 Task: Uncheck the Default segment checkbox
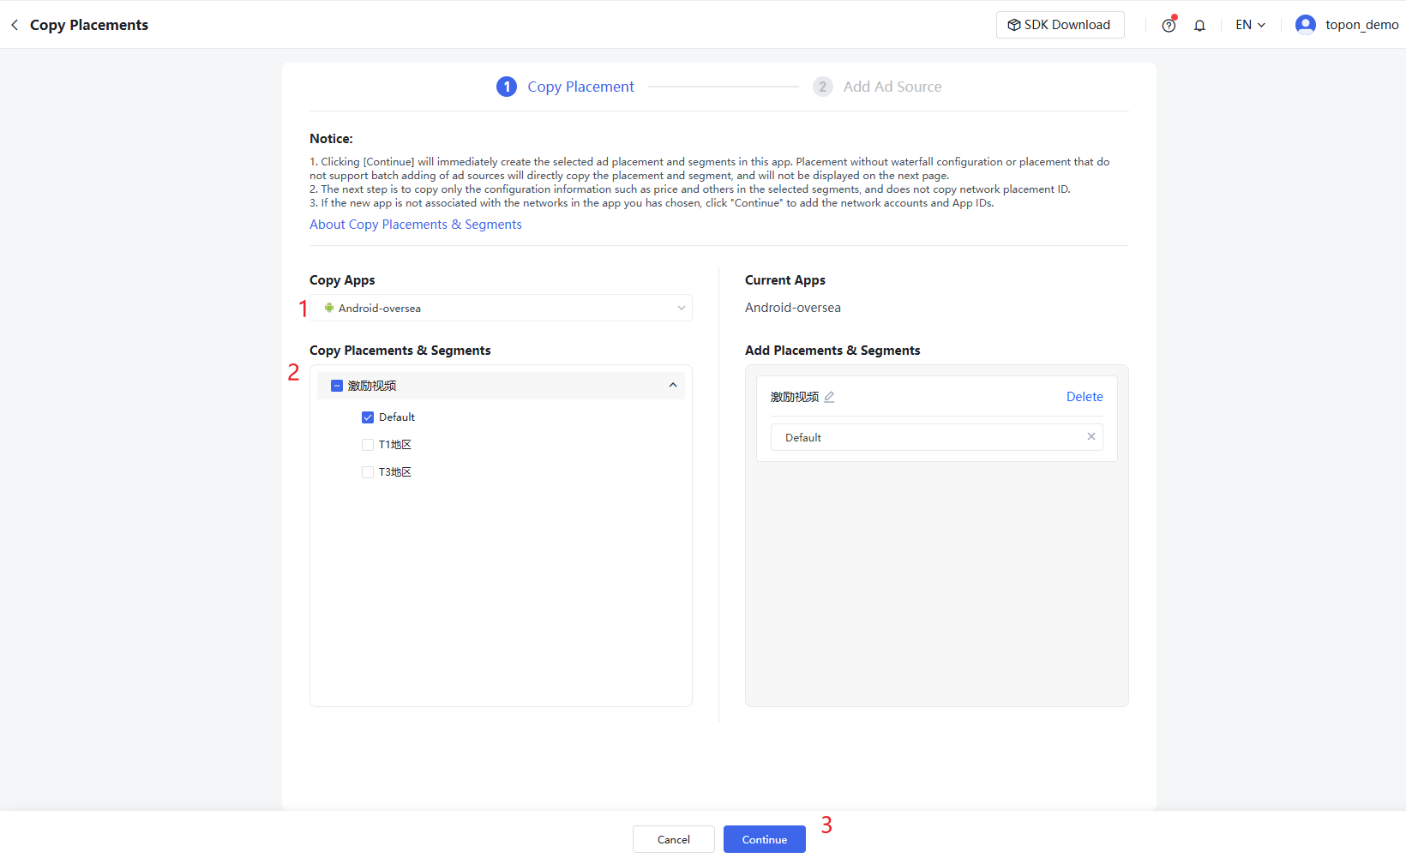coord(368,417)
